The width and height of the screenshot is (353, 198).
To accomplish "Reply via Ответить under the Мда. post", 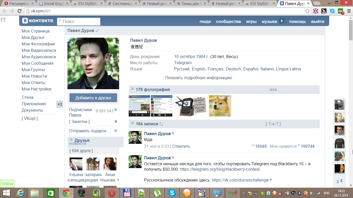I will [x=181, y=146].
